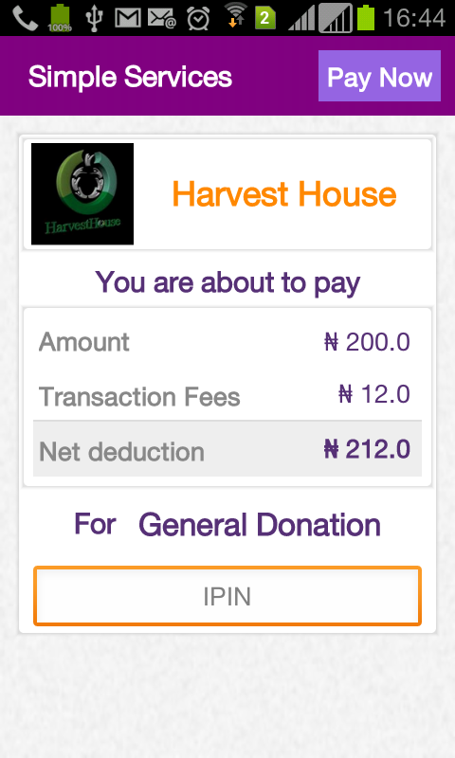Tap the Pay Now button
Viewport: 455px width, 758px height.
coord(379,76)
